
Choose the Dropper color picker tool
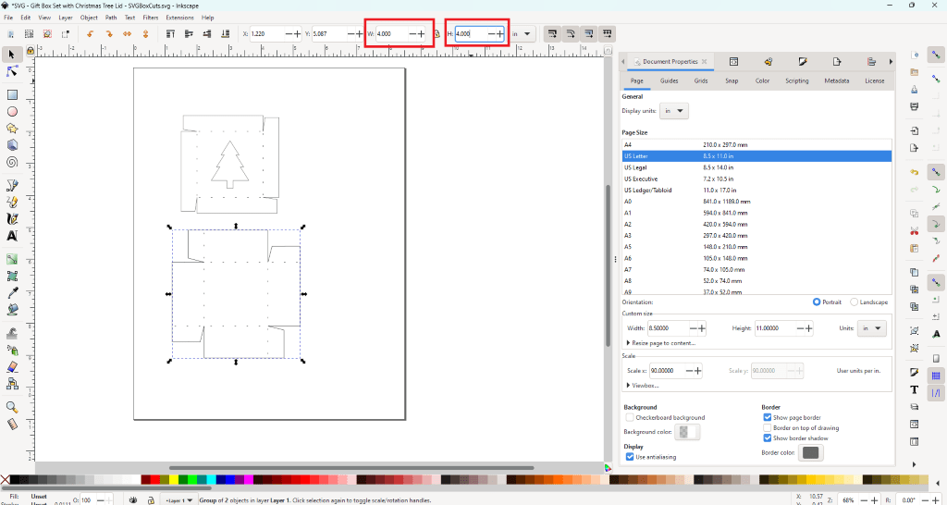(13, 293)
